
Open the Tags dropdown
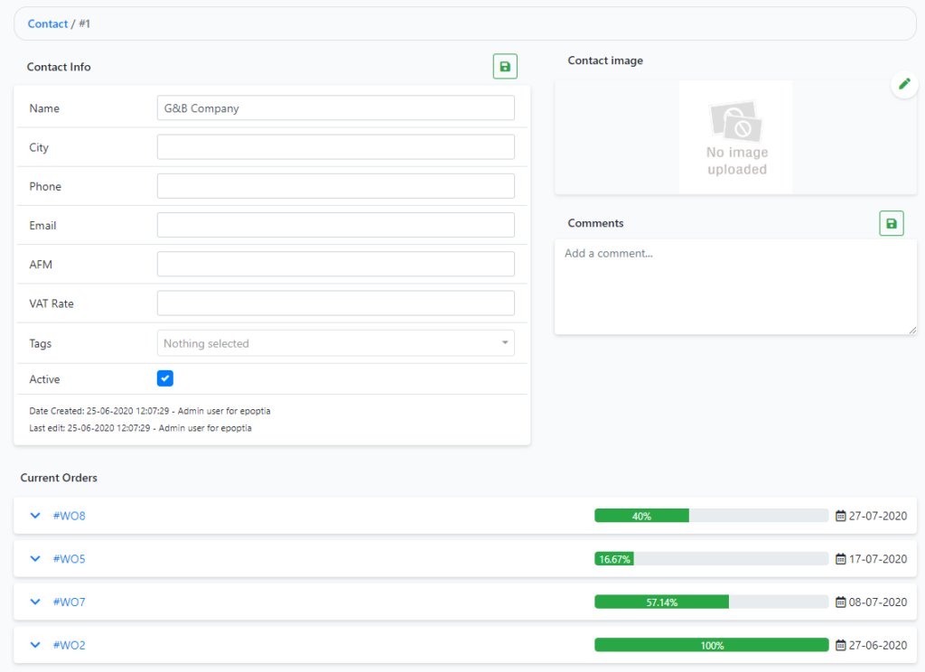(335, 343)
